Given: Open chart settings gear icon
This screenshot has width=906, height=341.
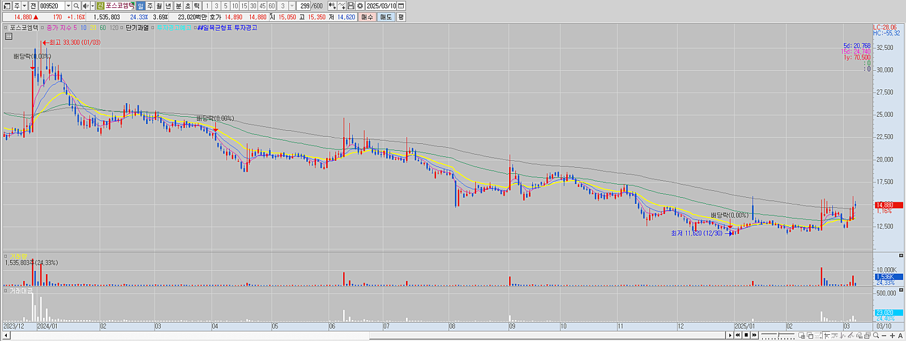Looking at the screenshot, I should tap(360, 6).
